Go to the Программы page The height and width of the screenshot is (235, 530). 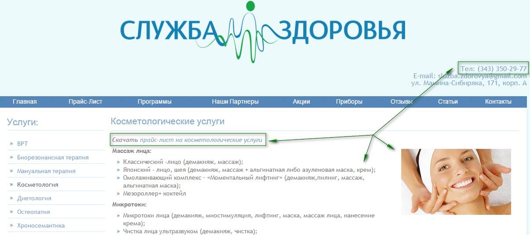coord(154,101)
